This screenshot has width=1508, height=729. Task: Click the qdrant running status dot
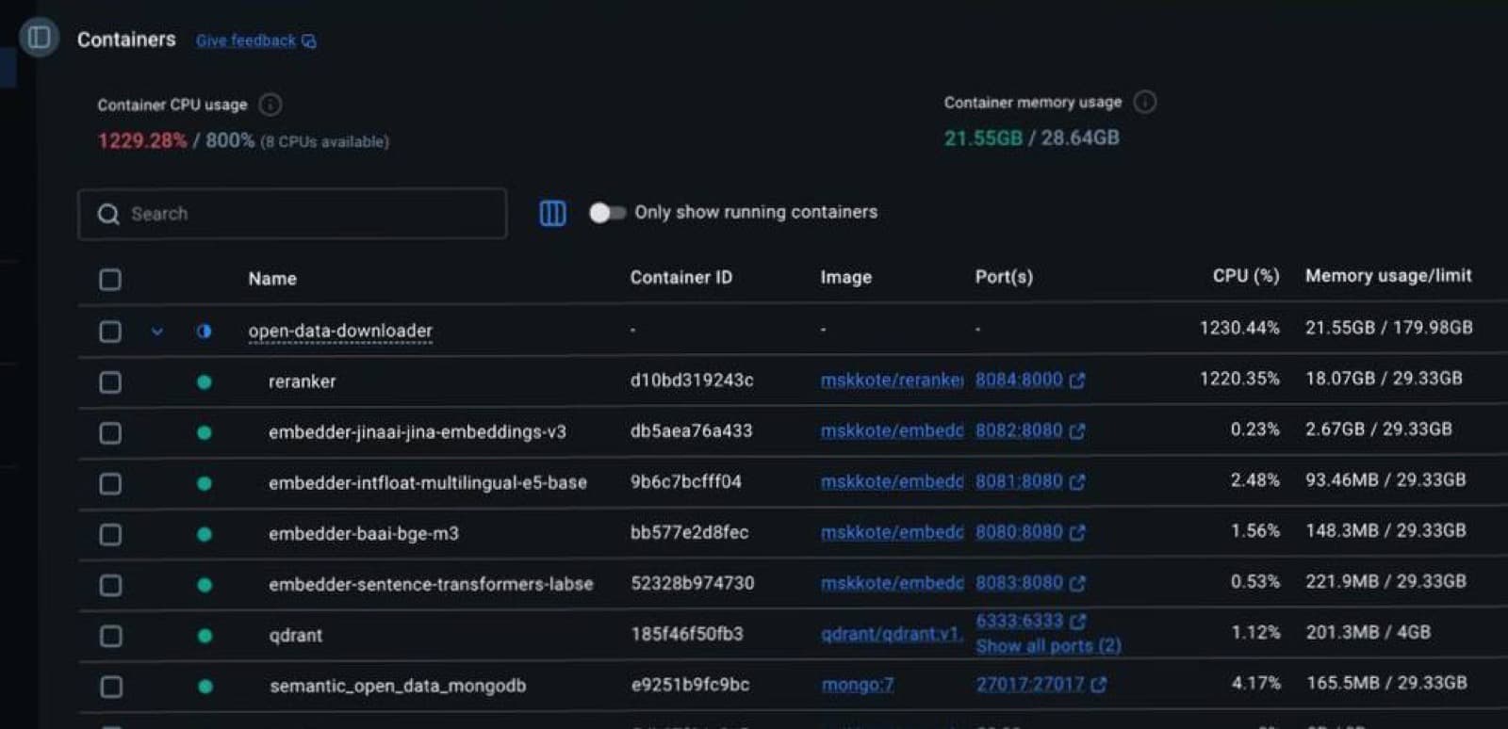coord(205,636)
